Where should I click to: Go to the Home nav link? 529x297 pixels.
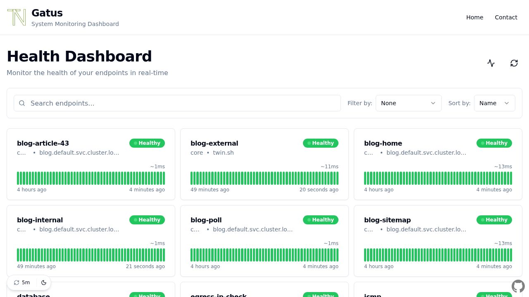tap(474, 17)
